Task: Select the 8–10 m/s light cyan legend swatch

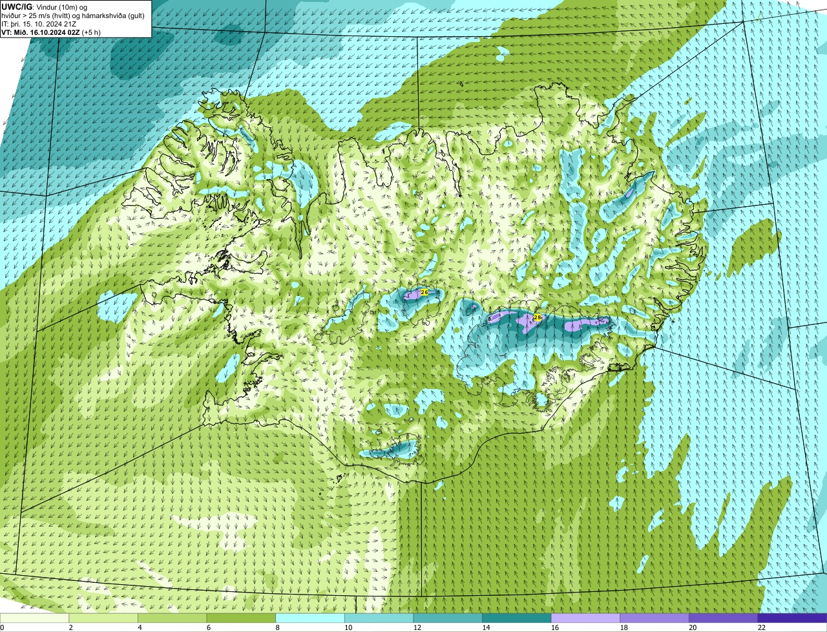Action: point(310,618)
